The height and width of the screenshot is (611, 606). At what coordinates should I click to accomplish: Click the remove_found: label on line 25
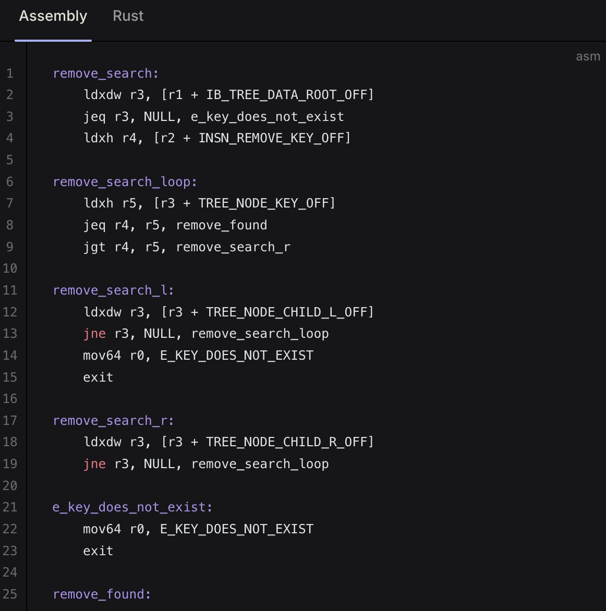102,594
